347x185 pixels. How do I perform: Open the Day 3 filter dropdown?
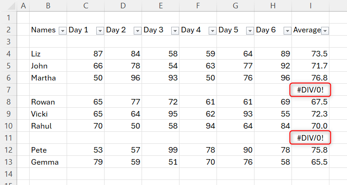(x=174, y=30)
